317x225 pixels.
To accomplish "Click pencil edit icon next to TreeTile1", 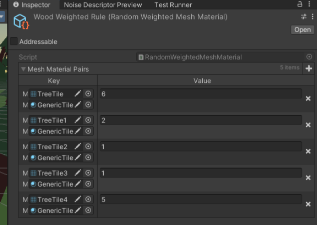I will coord(78,120).
